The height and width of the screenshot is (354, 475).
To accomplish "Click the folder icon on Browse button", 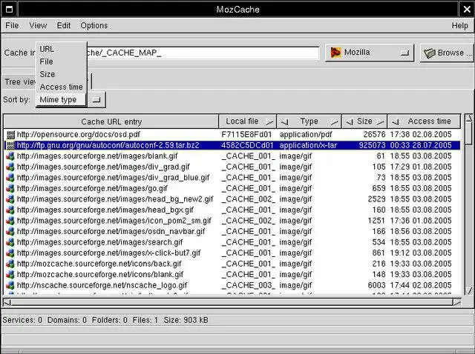I will click(x=429, y=53).
